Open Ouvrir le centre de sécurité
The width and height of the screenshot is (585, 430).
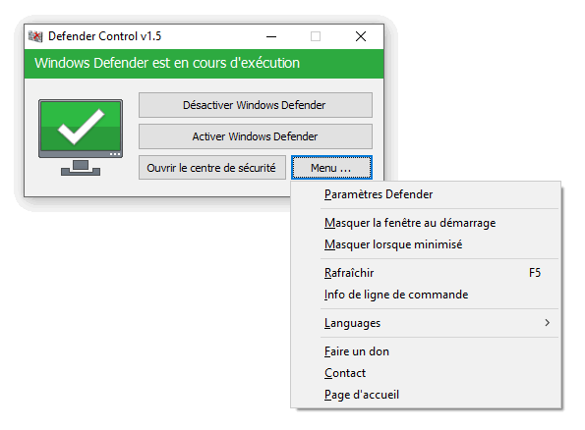[212, 168]
